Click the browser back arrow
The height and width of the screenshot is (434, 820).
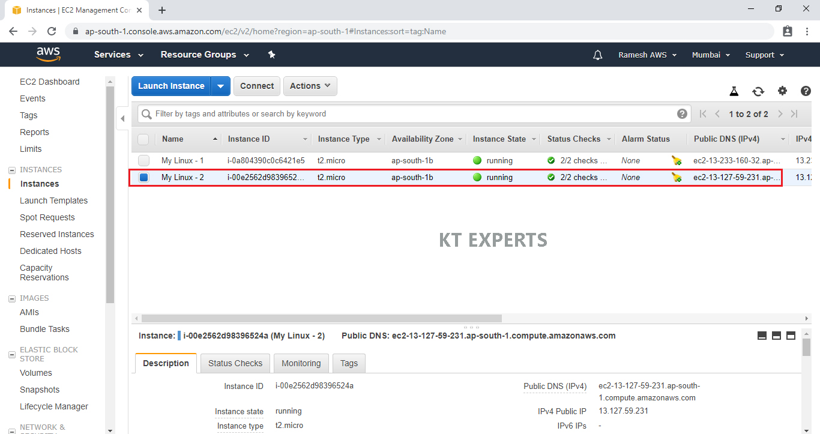pos(13,31)
